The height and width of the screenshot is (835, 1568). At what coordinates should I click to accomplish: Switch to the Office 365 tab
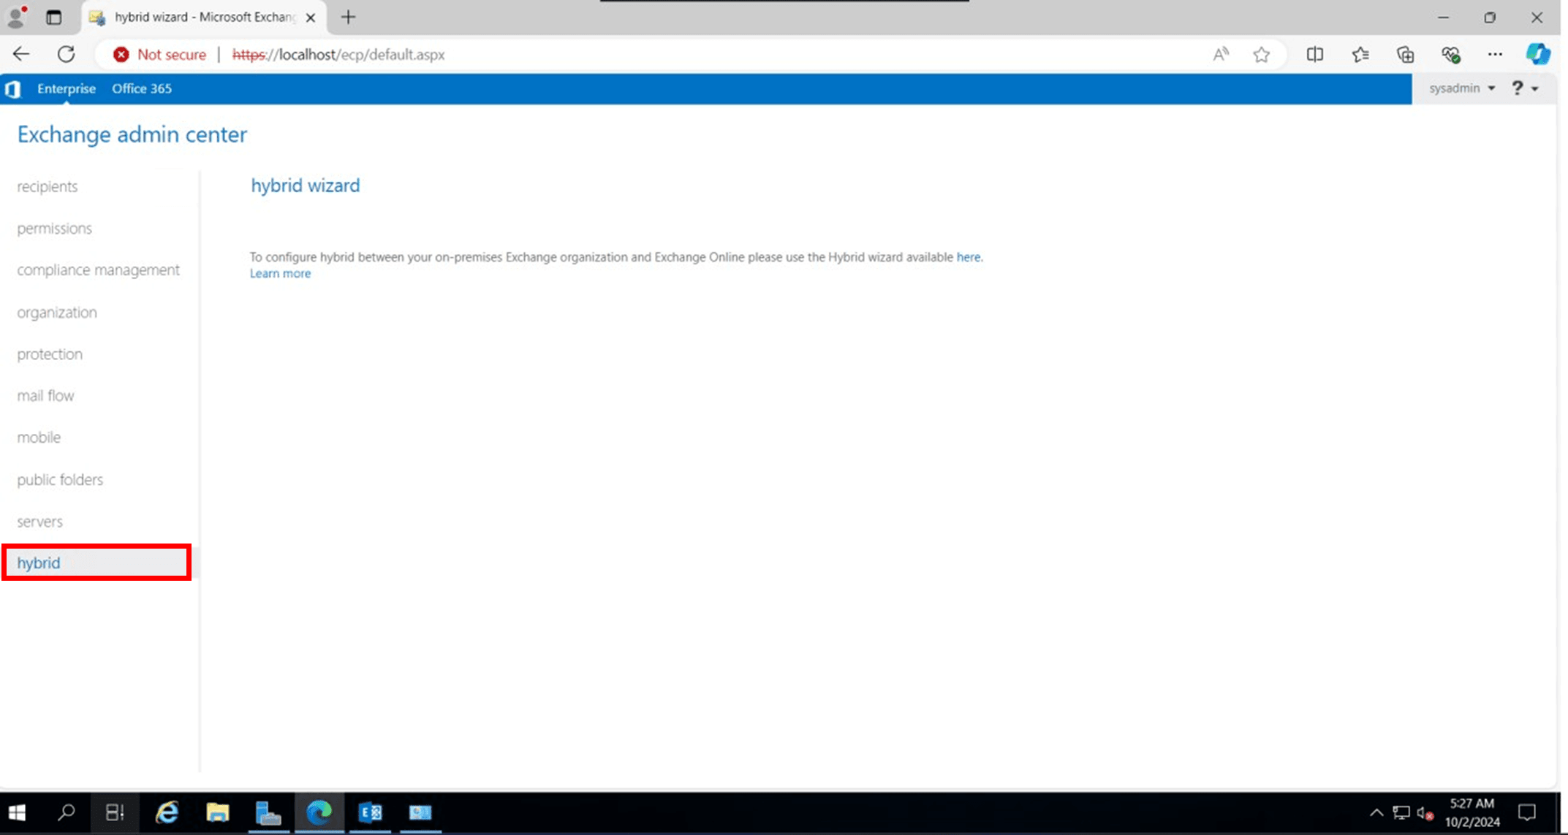point(142,88)
